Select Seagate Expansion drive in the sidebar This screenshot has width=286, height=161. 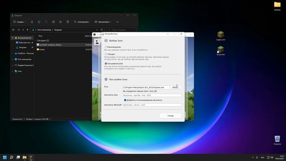[24, 65]
